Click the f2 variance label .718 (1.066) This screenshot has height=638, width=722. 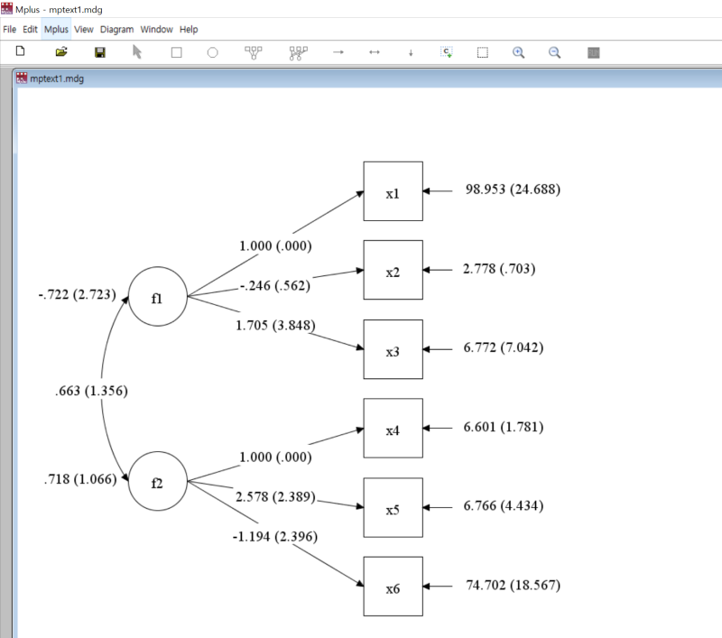point(80,479)
